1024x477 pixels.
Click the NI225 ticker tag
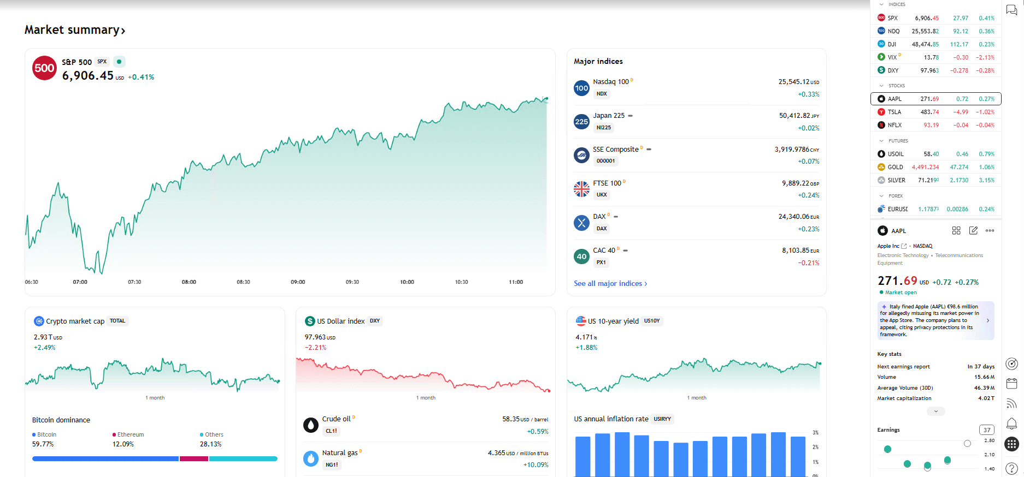[x=604, y=128]
